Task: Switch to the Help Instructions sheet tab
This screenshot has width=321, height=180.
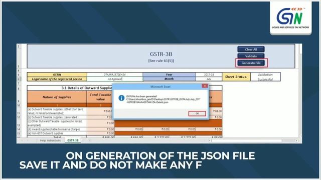Action: click(50, 140)
